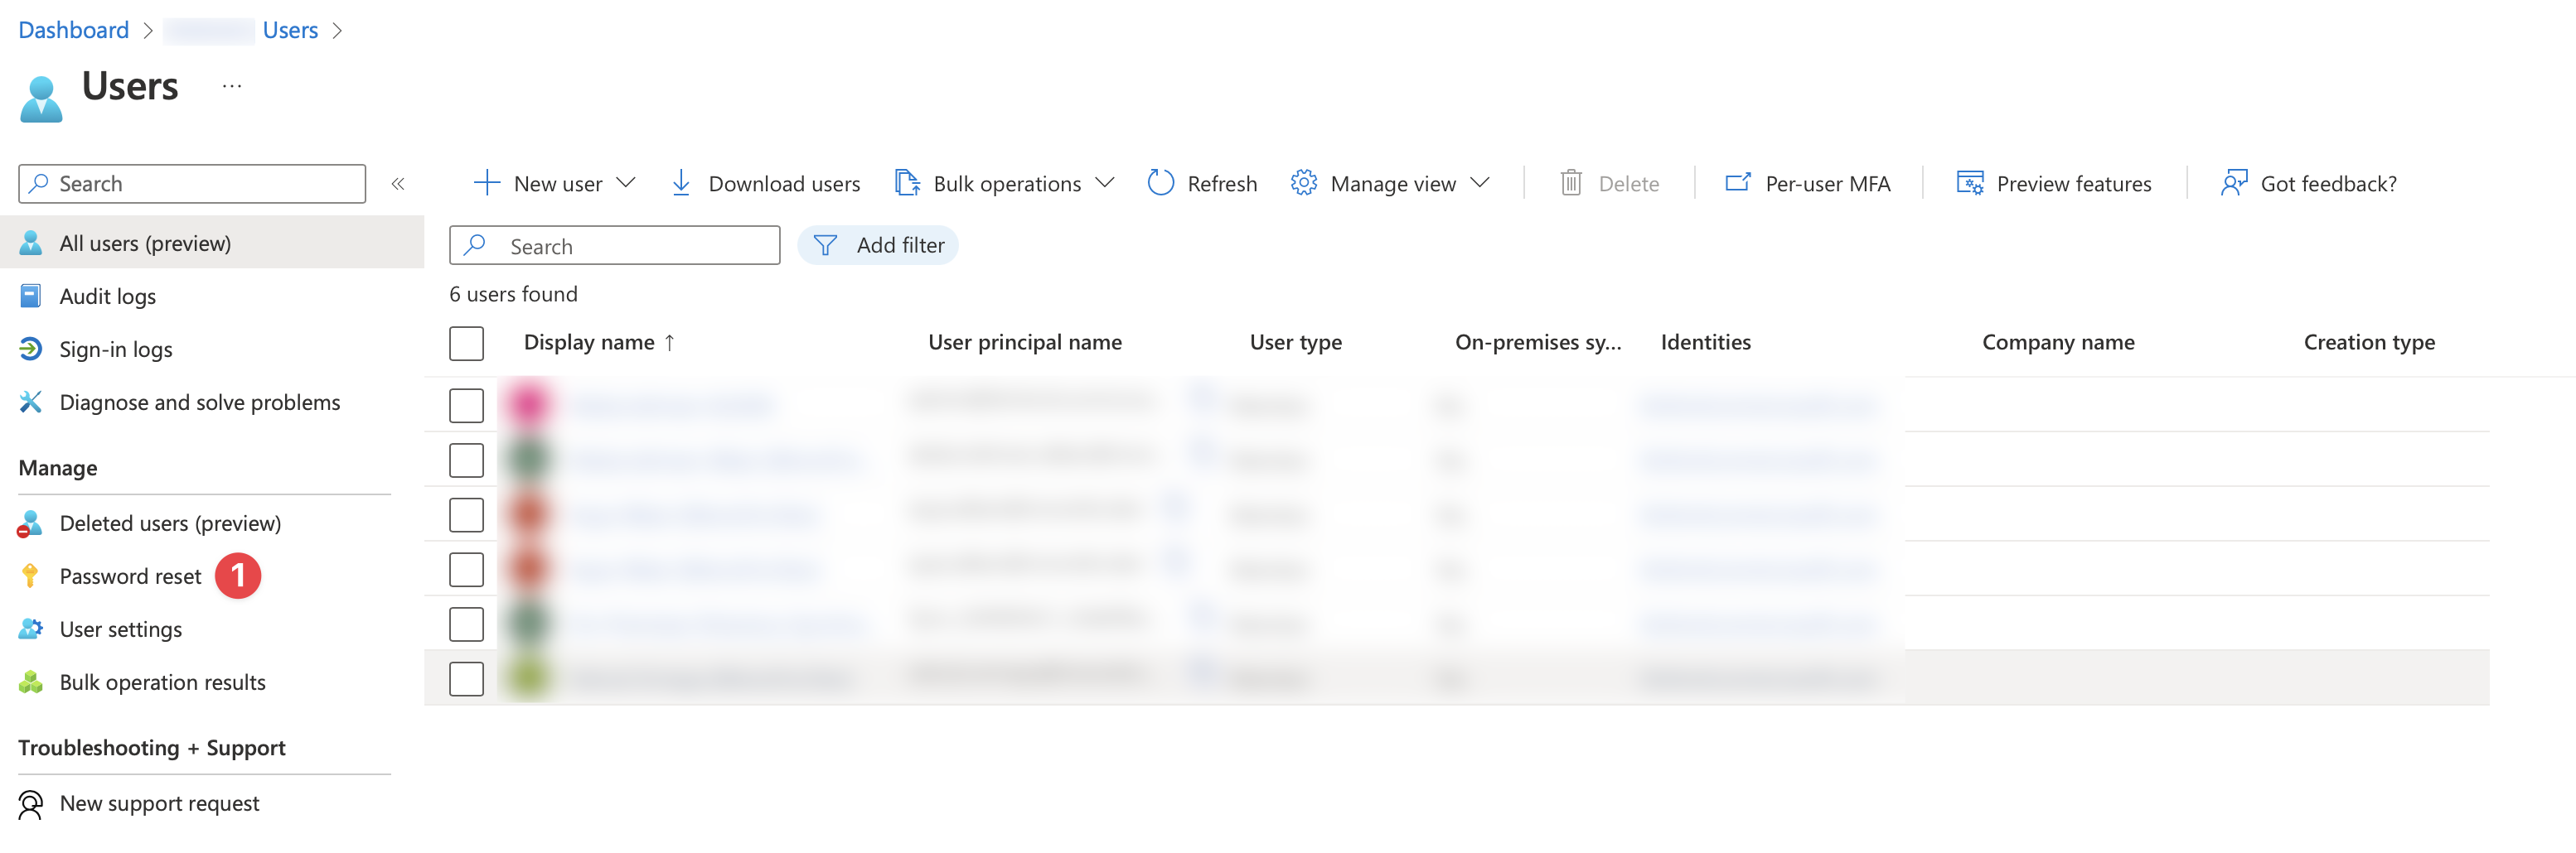Expand the Bulk operations dropdown

click(1104, 183)
